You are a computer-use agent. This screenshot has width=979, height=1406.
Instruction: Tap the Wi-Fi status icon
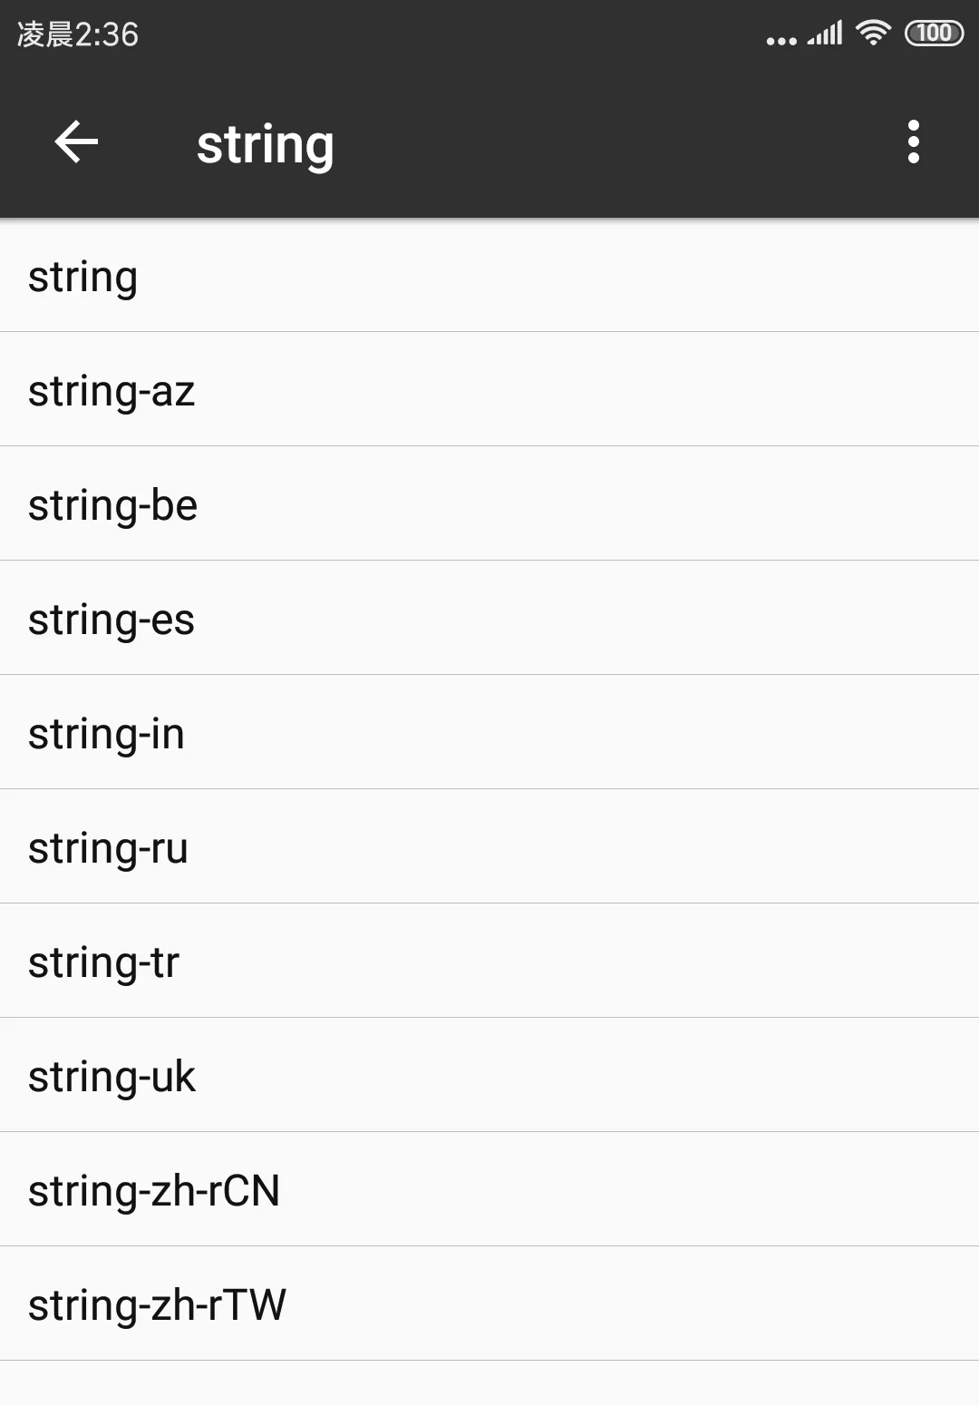pos(872,34)
